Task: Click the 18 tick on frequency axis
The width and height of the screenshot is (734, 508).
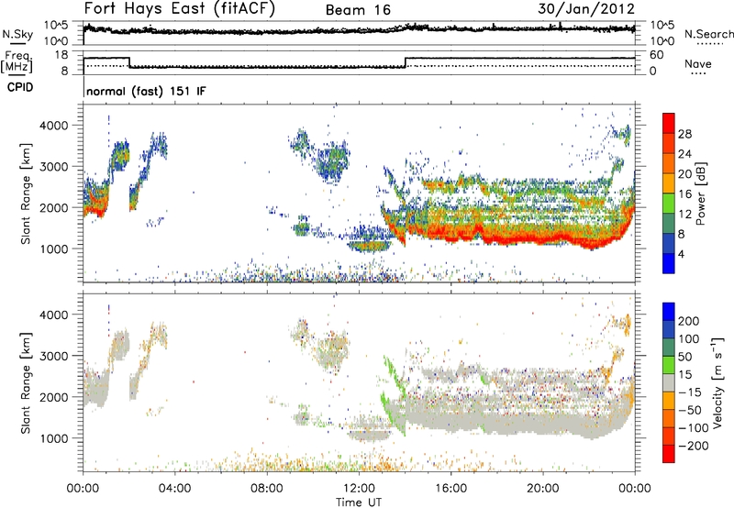Action: 61,55
